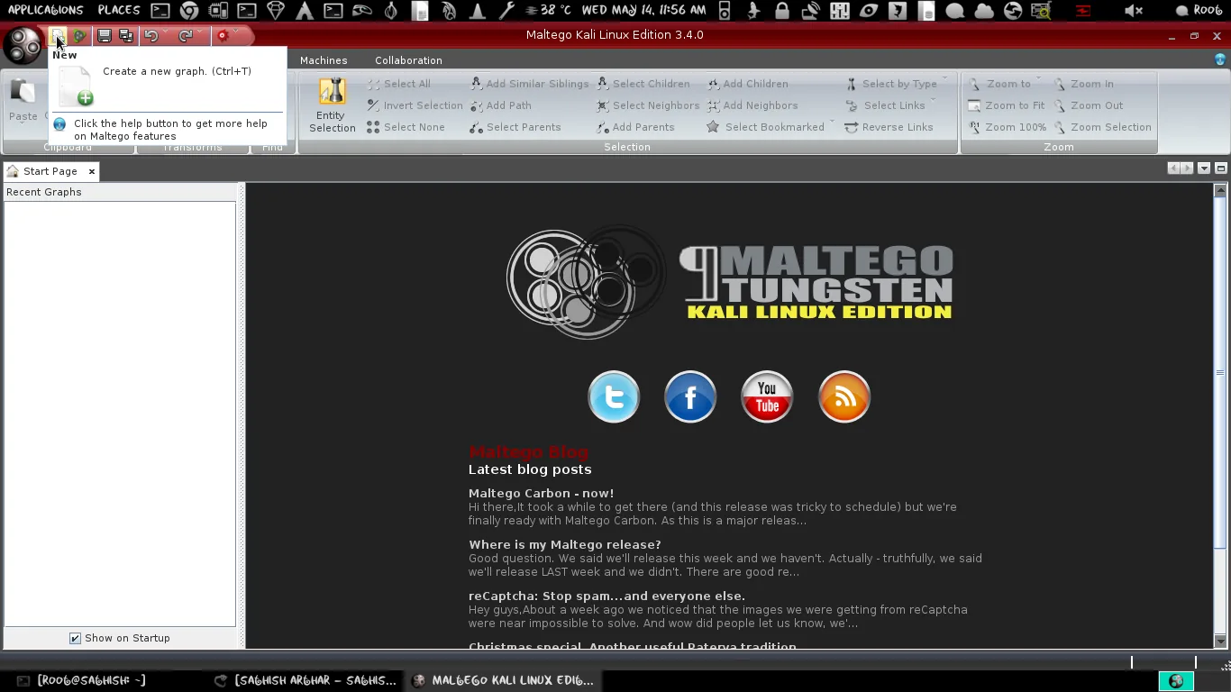Close the Start Page tab

pos(92,171)
